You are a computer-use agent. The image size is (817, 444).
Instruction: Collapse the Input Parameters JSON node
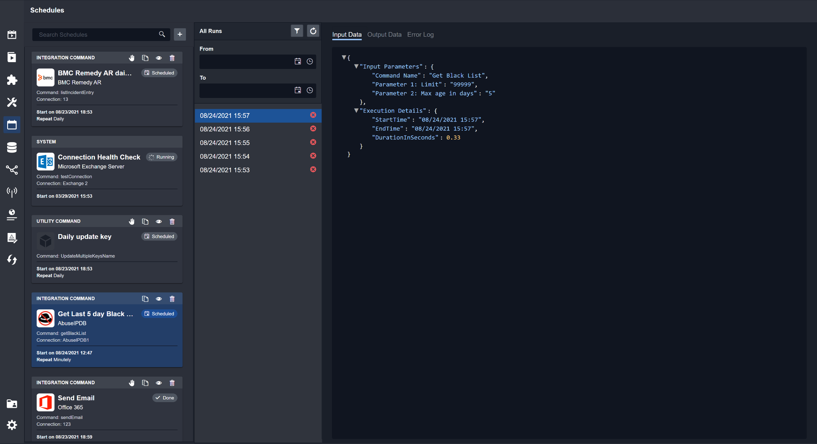[x=356, y=67]
